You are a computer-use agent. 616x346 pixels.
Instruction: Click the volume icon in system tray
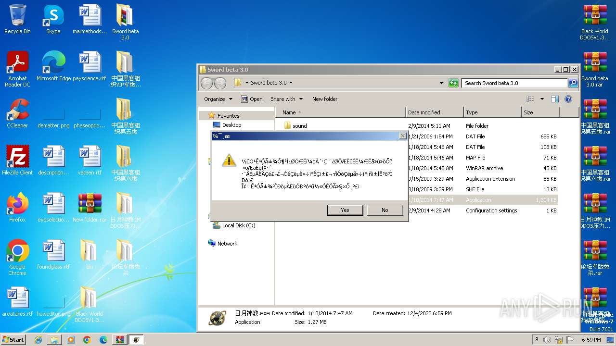pyautogui.click(x=547, y=340)
